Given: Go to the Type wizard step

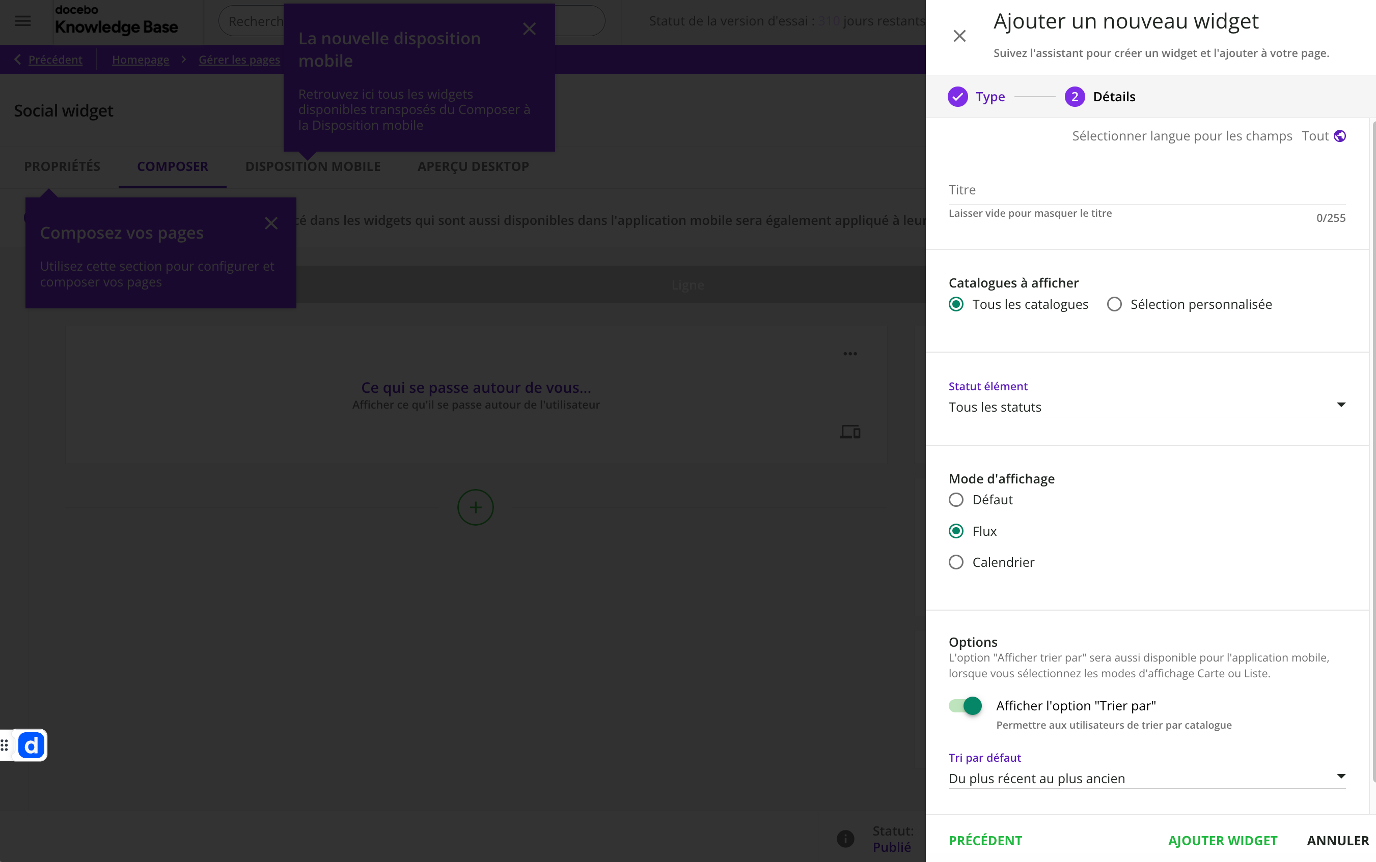Looking at the screenshot, I should coord(977,97).
